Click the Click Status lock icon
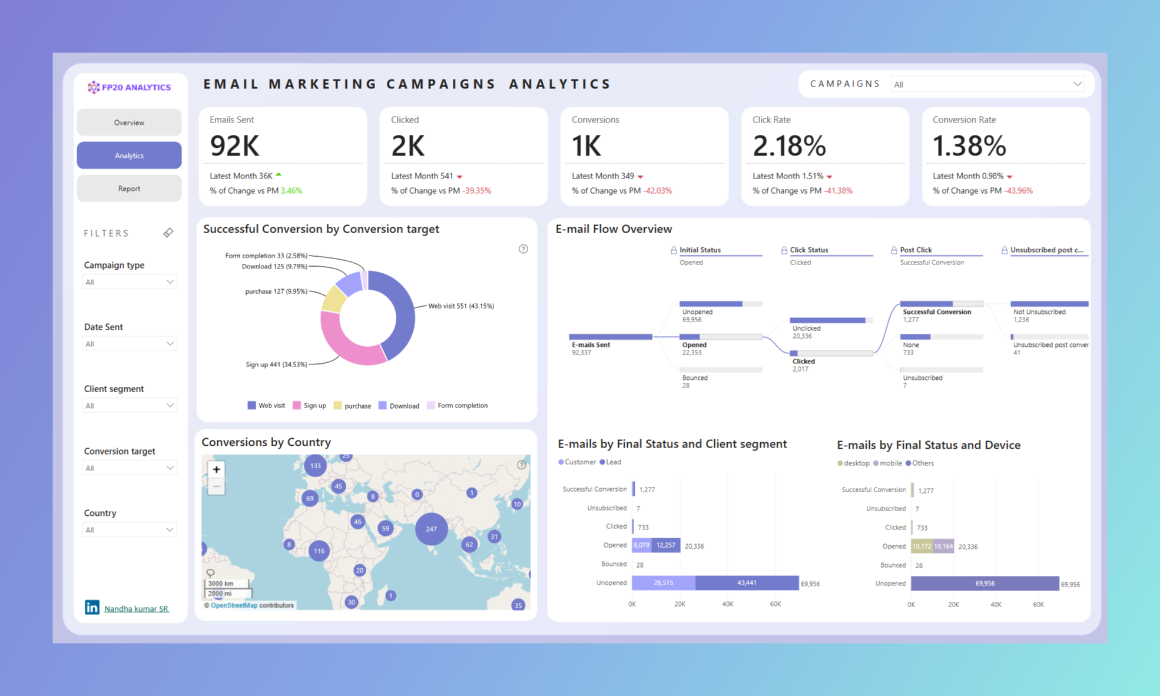The width and height of the screenshot is (1160, 696). (784, 250)
